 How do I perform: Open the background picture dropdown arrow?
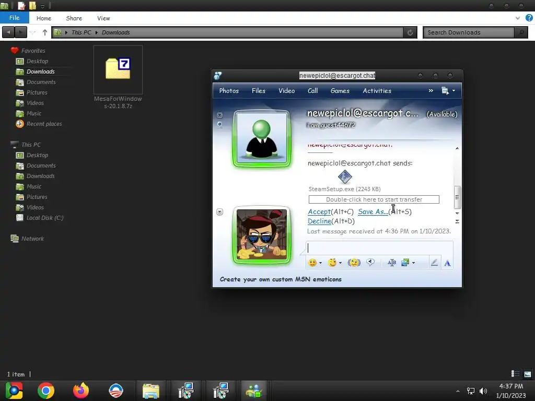coord(414,263)
